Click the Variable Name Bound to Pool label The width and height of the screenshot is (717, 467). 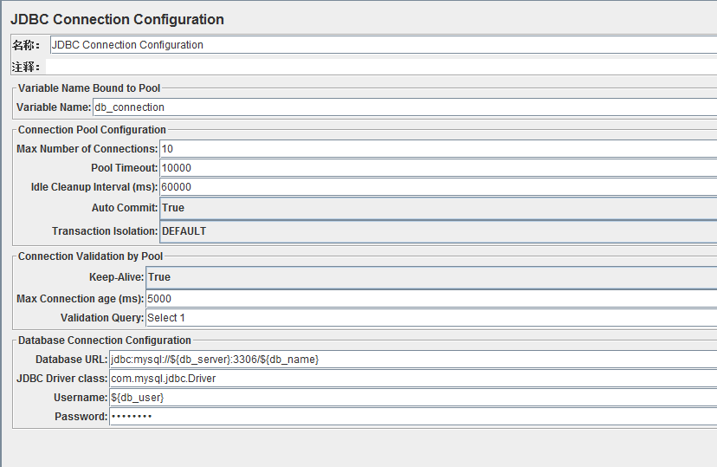coord(89,88)
